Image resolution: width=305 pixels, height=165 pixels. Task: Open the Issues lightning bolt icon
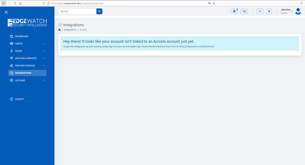11,51
